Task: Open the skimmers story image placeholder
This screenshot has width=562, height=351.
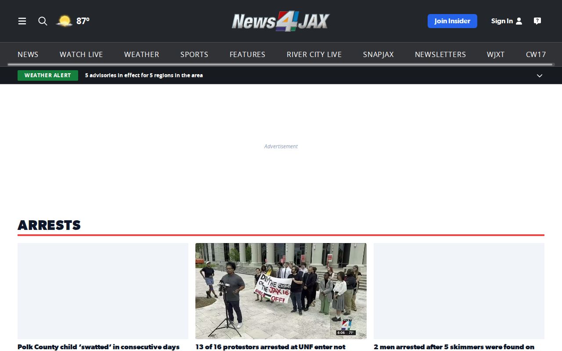Action: click(459, 291)
